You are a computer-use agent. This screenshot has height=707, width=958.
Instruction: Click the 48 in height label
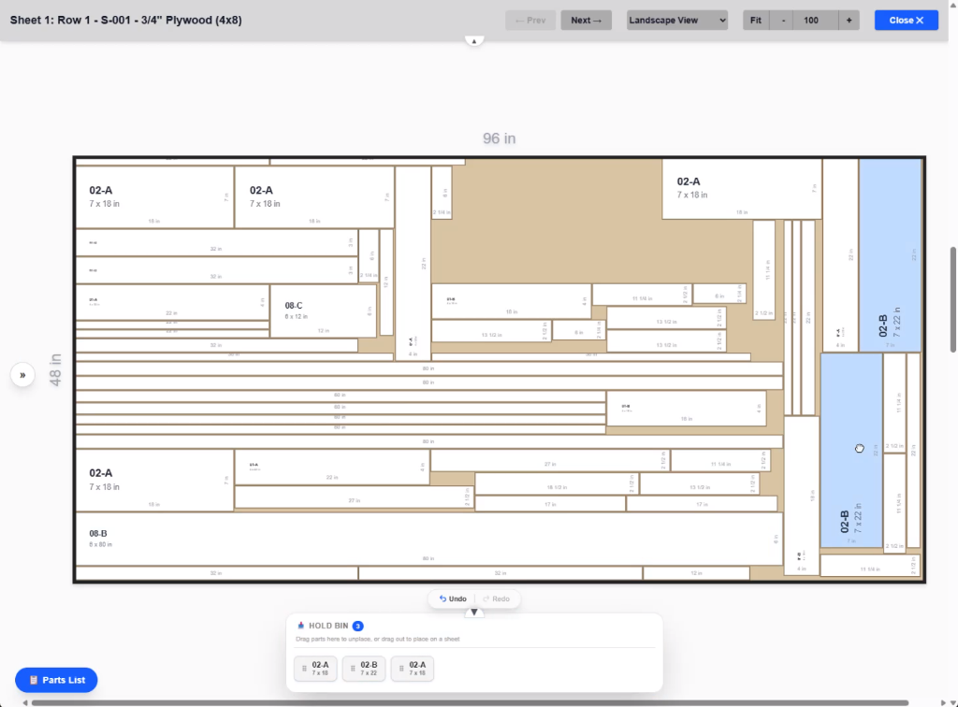(x=55, y=370)
